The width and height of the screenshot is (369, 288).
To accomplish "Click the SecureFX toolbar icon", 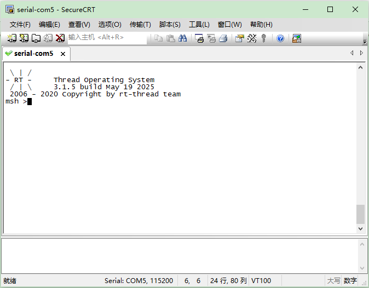I will point(297,38).
